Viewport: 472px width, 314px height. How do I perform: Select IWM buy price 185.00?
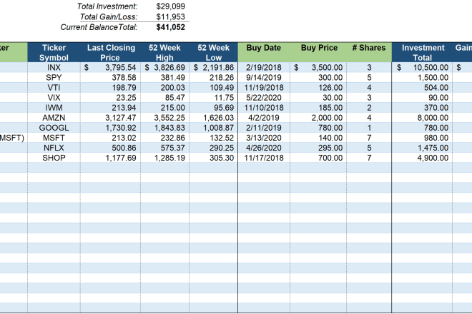[x=318, y=108]
